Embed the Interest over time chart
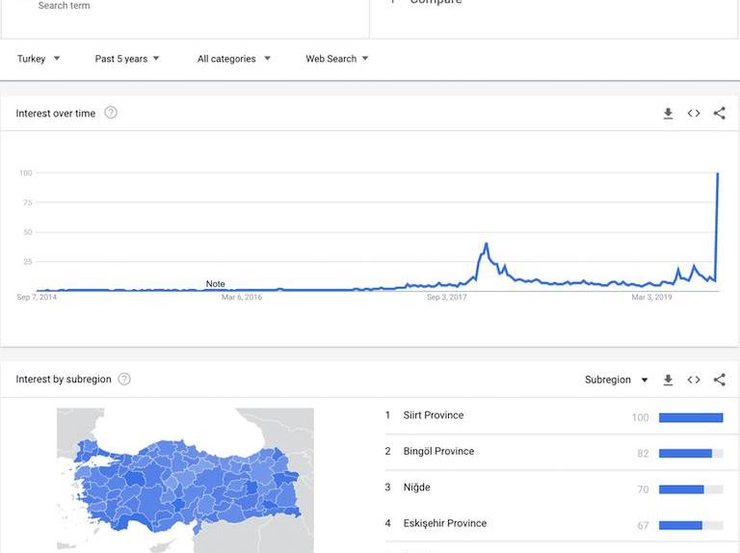Screen dimensions: 740x553 694,114
